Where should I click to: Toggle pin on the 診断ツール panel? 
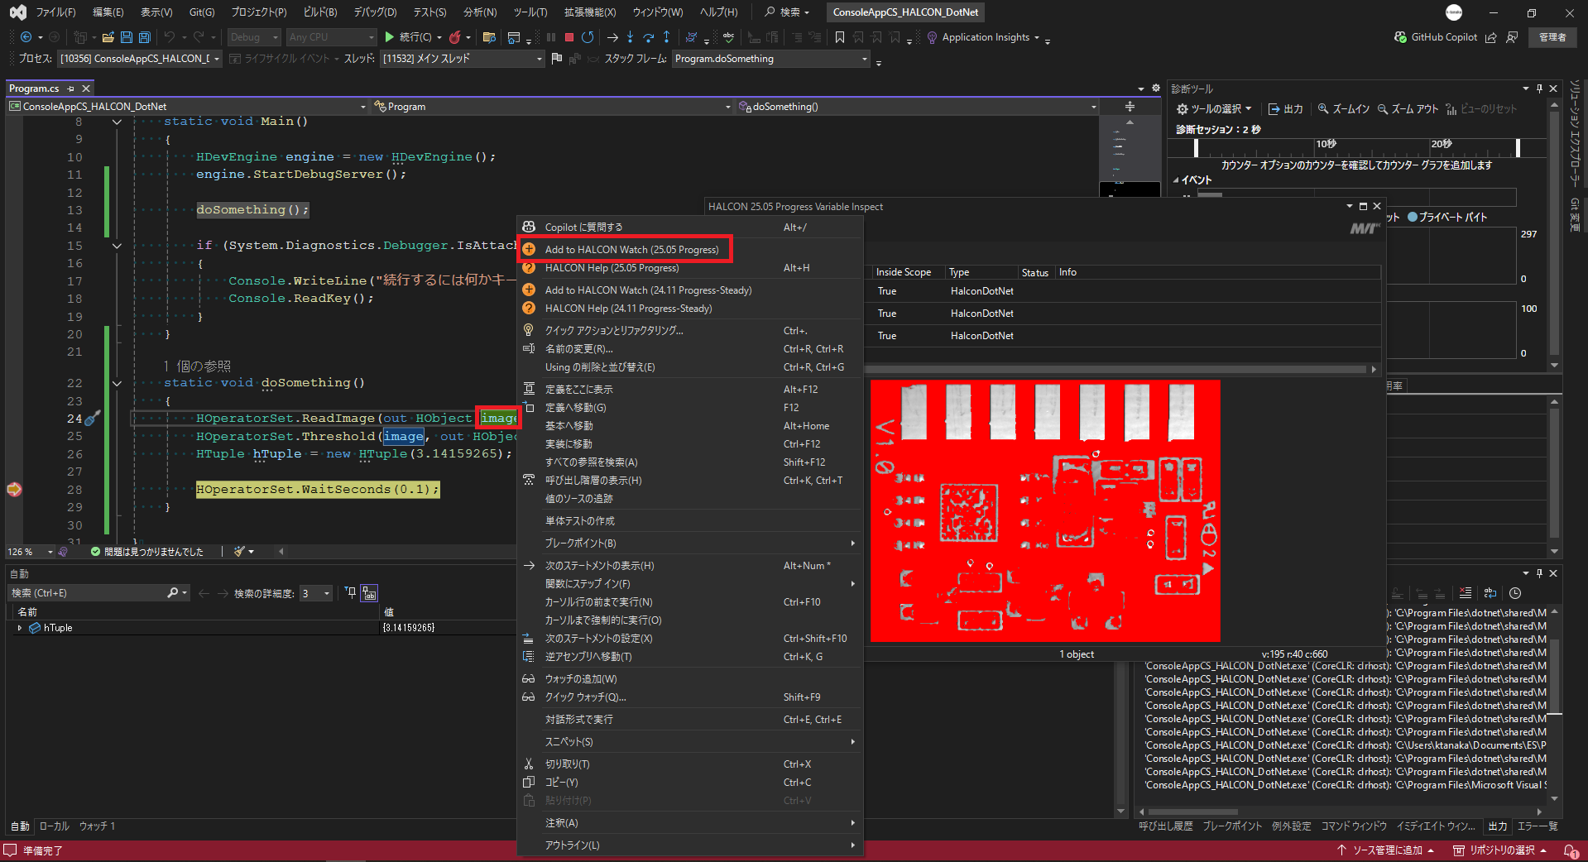(1539, 89)
